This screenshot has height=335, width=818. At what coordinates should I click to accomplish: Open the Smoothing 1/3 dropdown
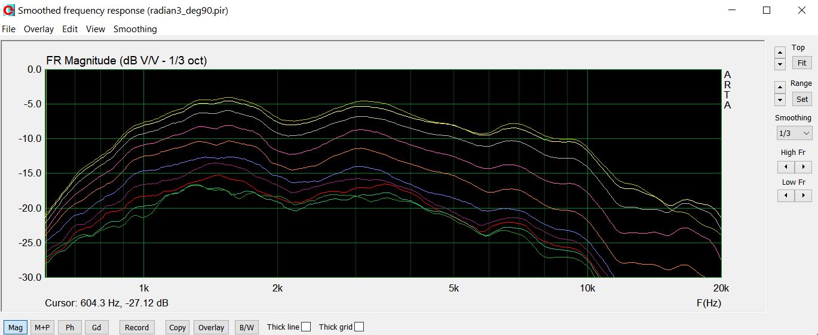point(794,133)
